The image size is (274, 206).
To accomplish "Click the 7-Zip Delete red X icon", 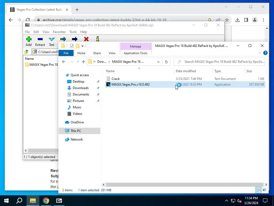I will tap(86, 39).
